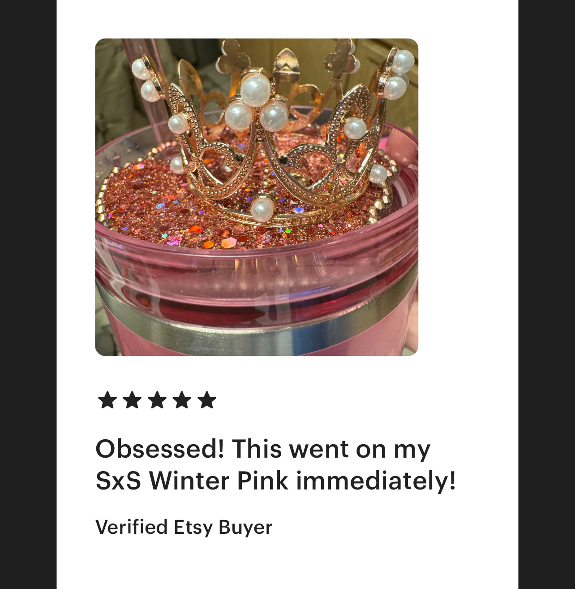Click the second rating star
Viewport: 575px width, 589px height.
pyautogui.click(x=132, y=400)
